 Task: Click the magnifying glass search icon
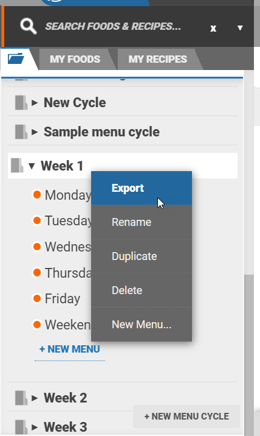(29, 26)
